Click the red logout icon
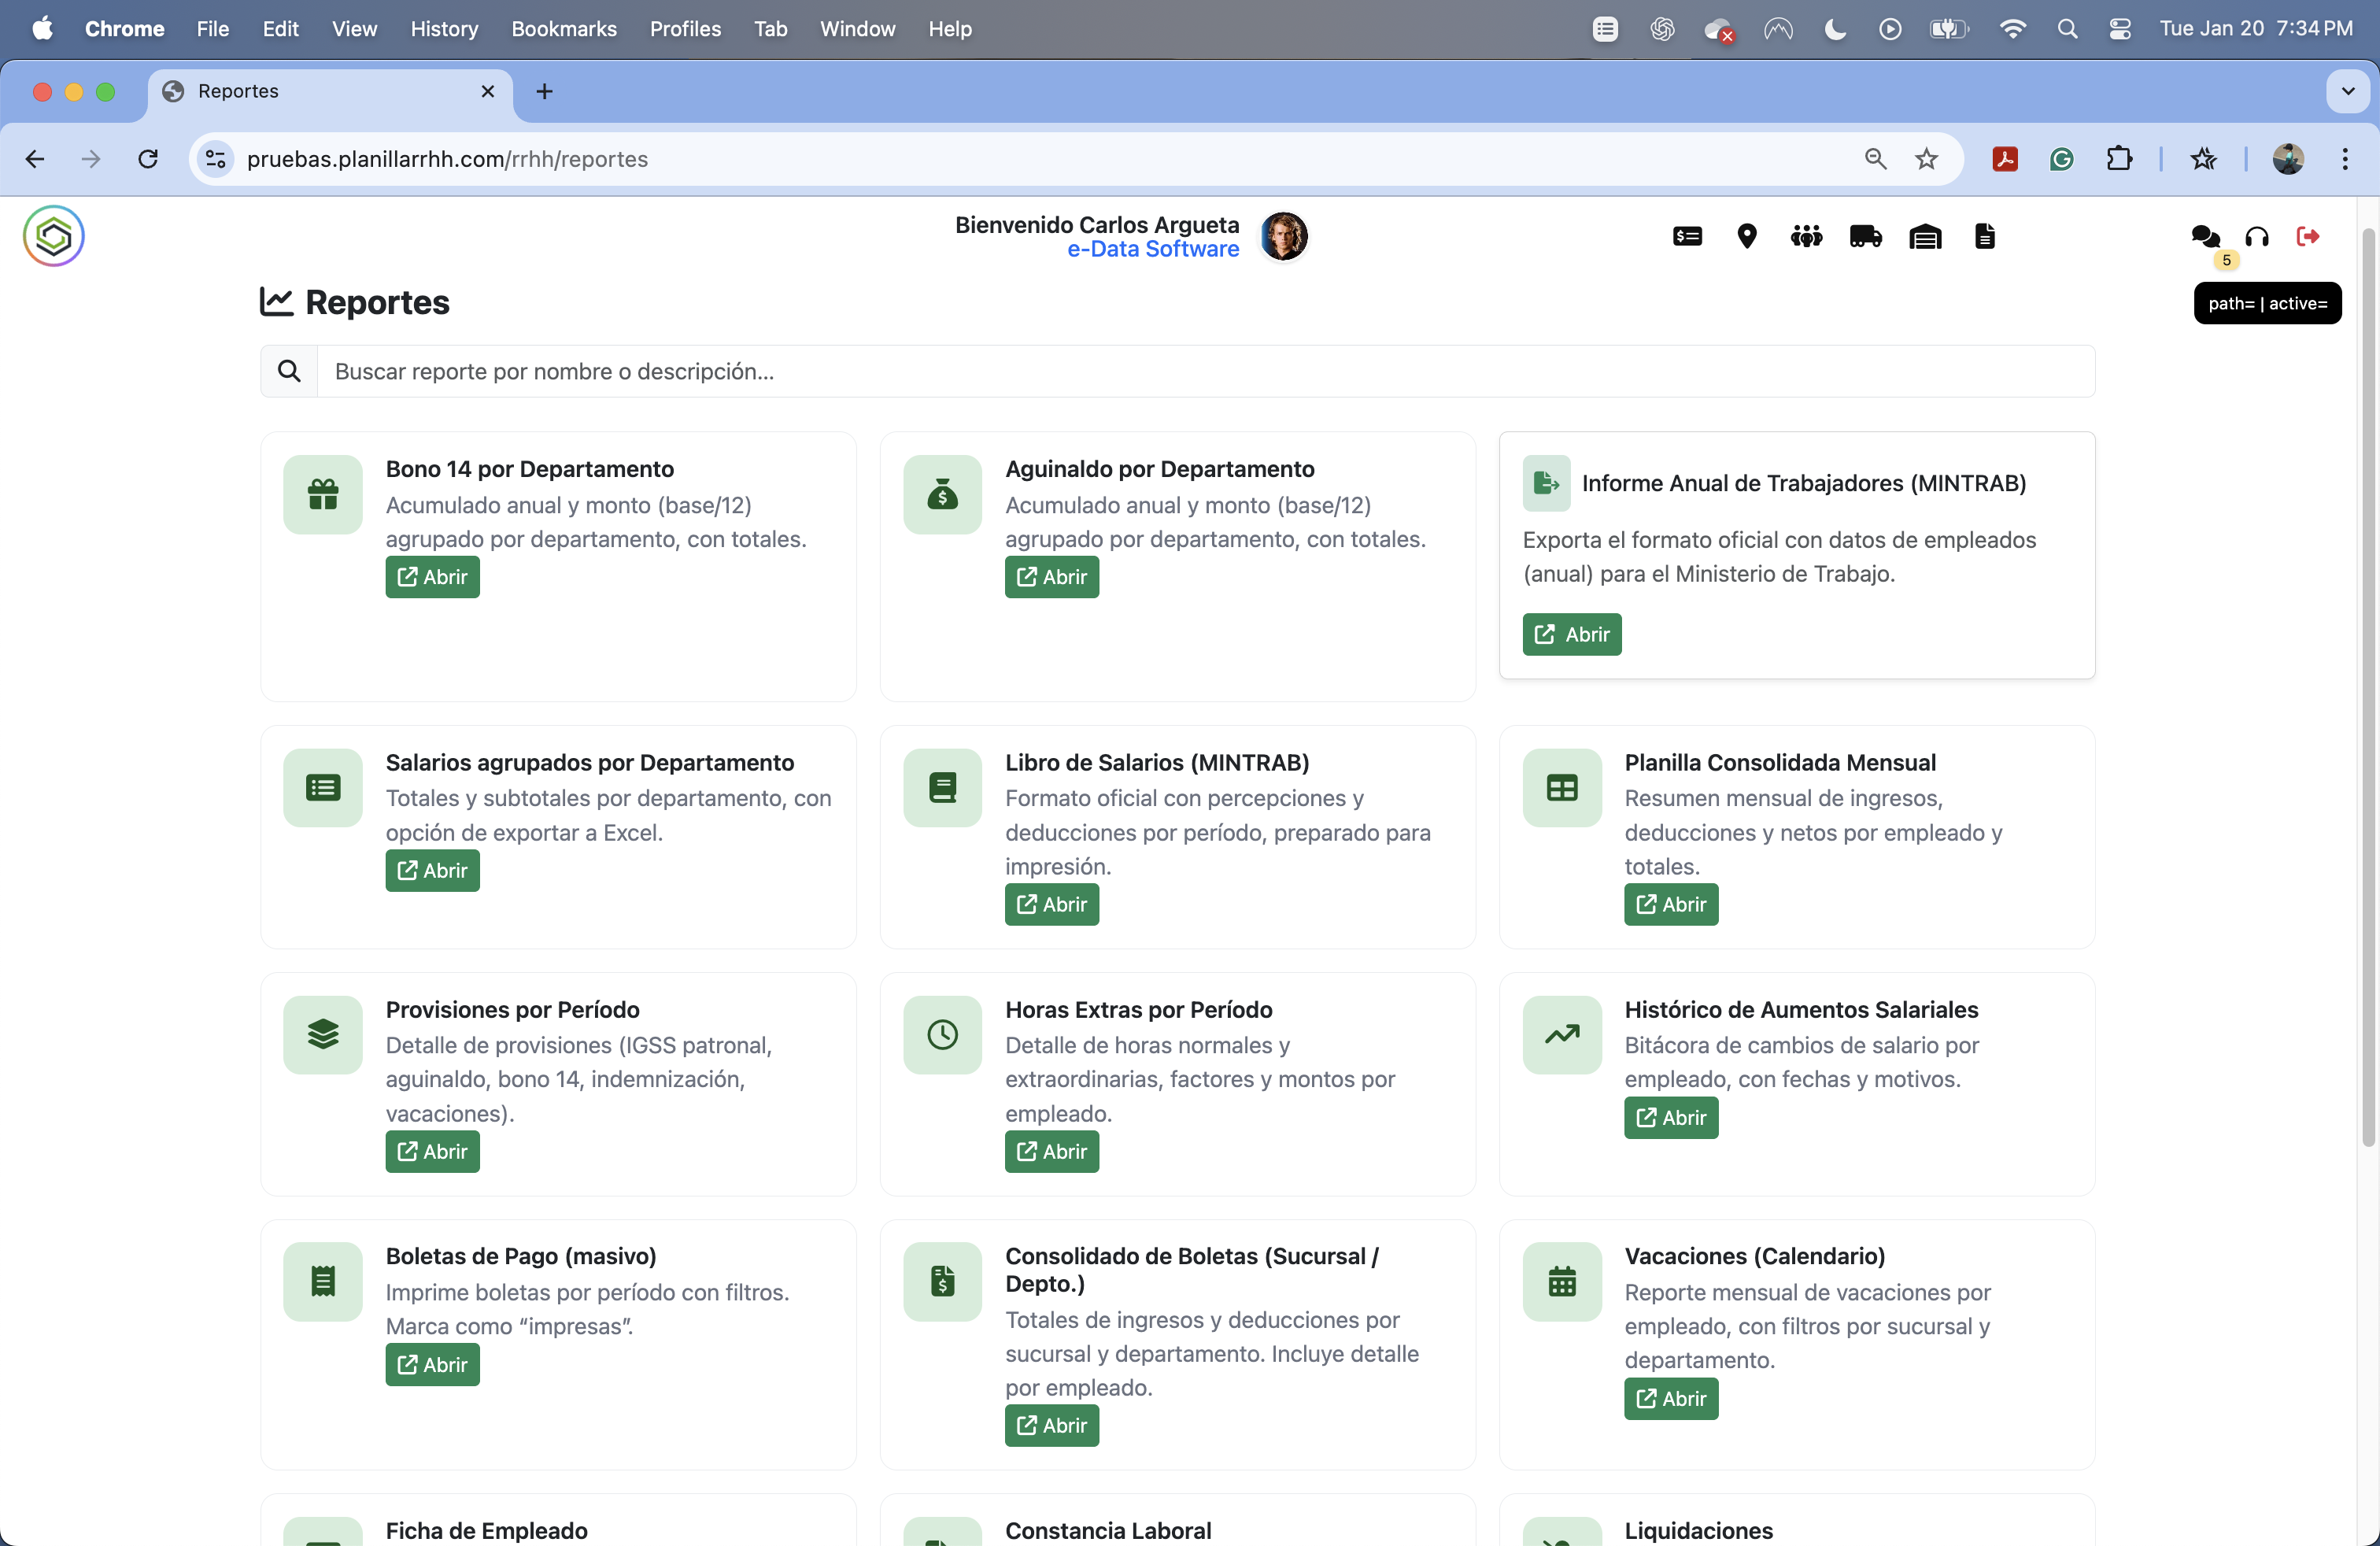 pyautogui.click(x=2308, y=236)
